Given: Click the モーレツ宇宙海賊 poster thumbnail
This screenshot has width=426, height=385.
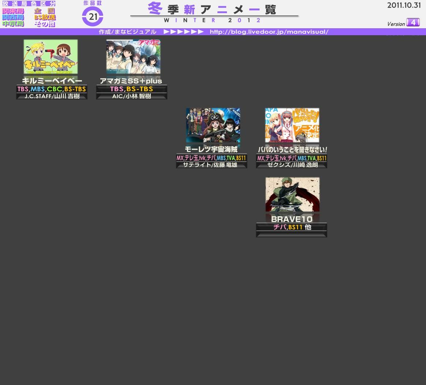Looking at the screenshot, I should [213, 125].
